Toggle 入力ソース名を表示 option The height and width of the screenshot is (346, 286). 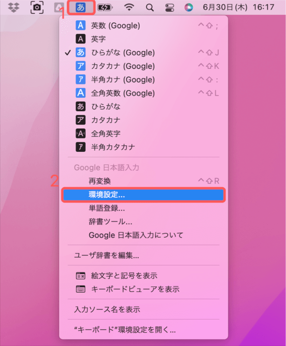(144, 309)
